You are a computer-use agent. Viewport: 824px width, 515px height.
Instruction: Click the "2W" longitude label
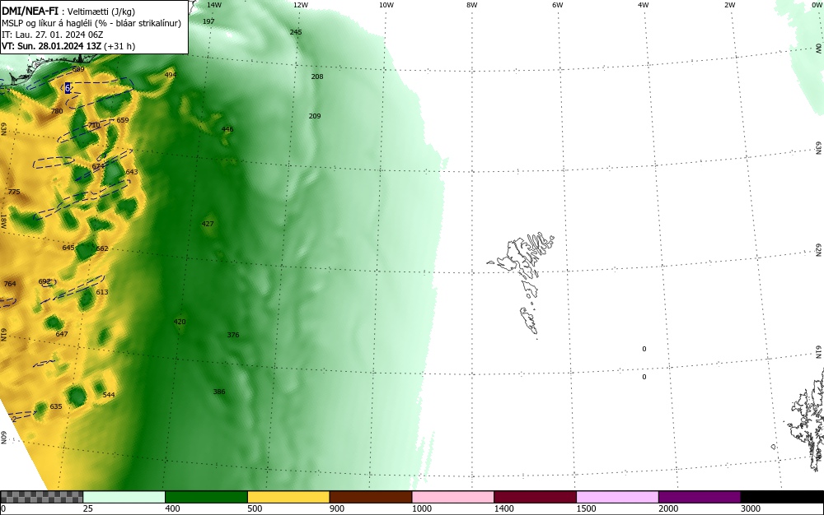[729, 5]
